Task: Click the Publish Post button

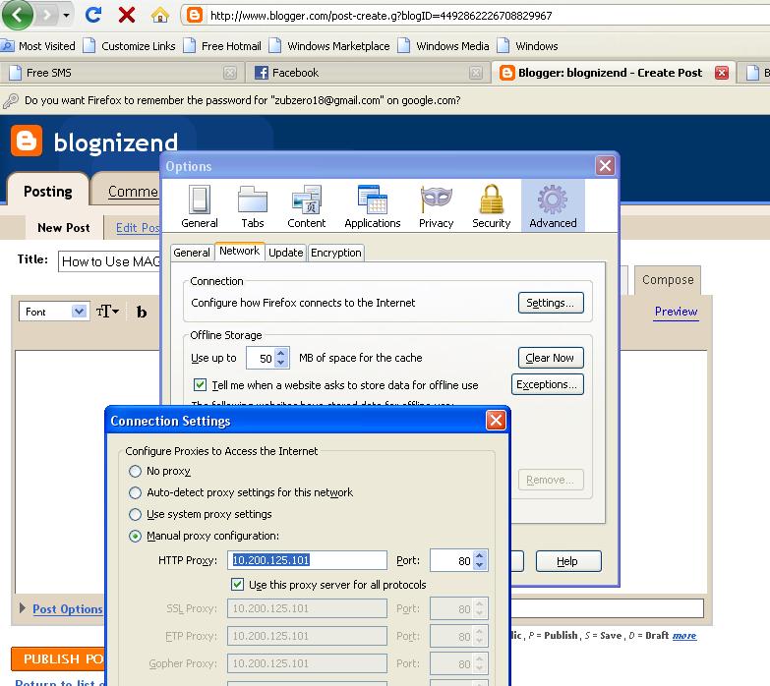Action: click(58, 659)
